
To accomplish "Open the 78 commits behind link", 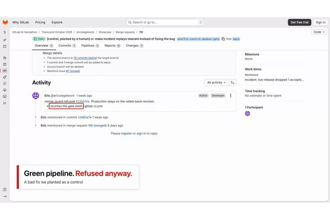I will [x=85, y=58].
